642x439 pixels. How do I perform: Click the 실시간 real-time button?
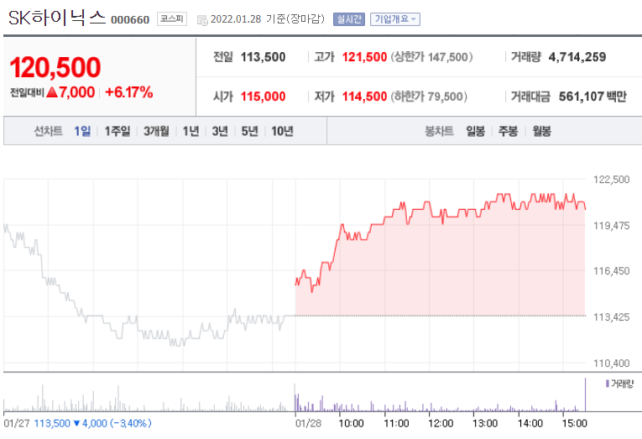click(x=349, y=18)
